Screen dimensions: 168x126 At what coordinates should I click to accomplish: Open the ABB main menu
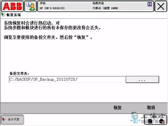click(x=12, y=6)
